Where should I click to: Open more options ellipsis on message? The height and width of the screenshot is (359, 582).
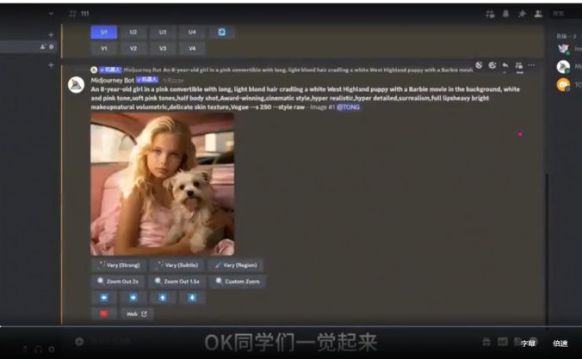point(531,65)
